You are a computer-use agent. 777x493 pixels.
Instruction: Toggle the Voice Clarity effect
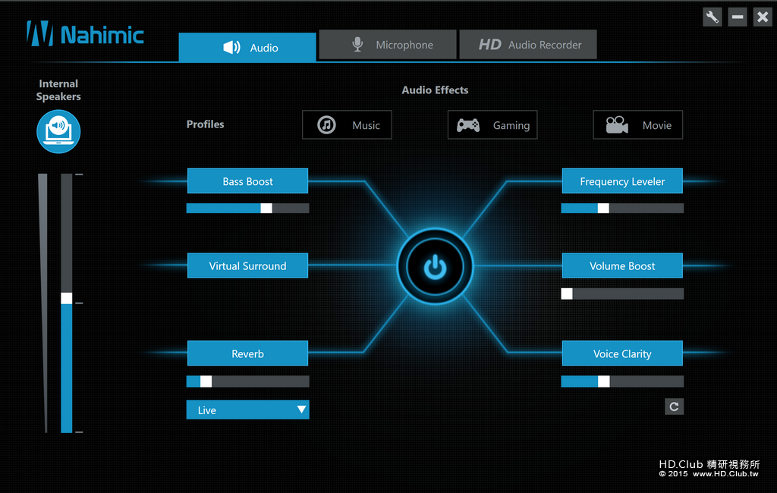point(622,353)
